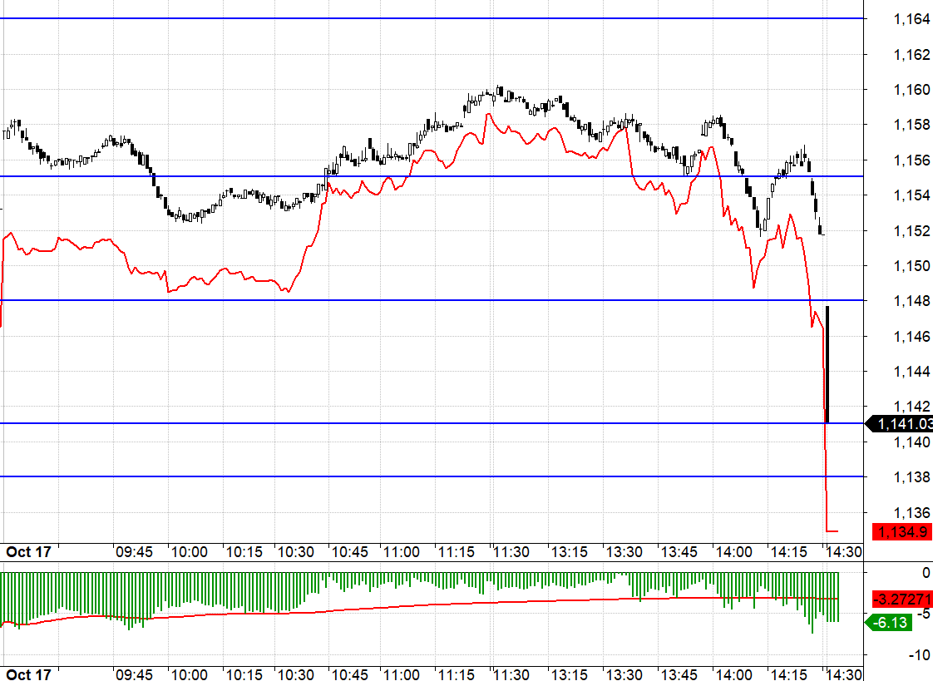Click the red -3.27271 indicator value tag

click(902, 599)
